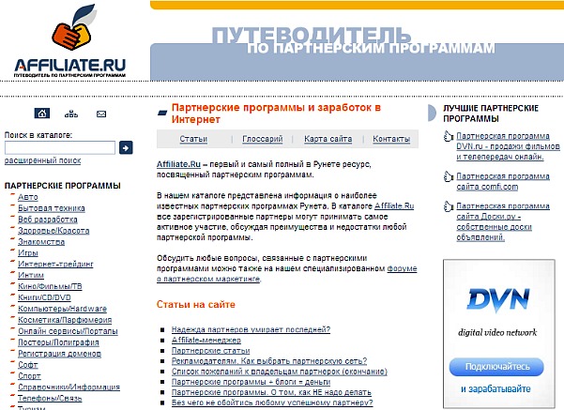
Task: Open article О том, как НЕ надо делать
Action: coord(271,392)
